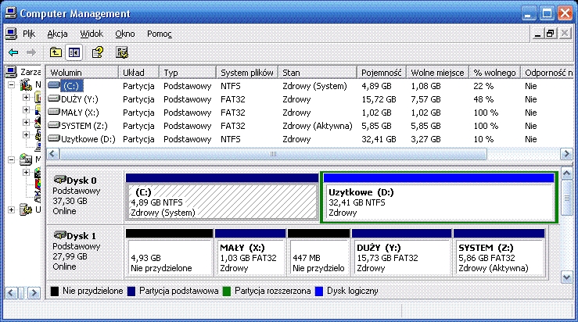
Task: Open the Okno menu
Action: click(x=125, y=34)
